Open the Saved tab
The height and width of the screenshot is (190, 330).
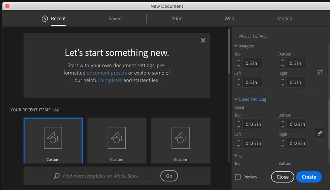(x=115, y=19)
